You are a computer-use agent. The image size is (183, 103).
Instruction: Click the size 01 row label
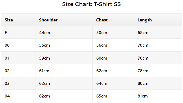tap(7, 58)
